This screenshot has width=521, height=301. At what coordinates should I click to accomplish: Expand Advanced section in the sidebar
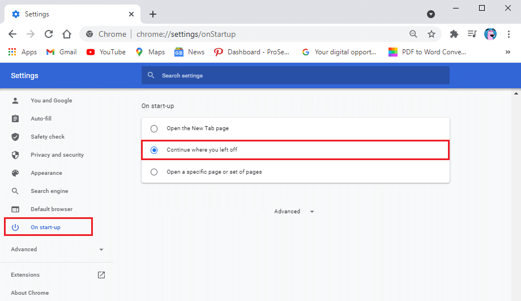(x=57, y=250)
